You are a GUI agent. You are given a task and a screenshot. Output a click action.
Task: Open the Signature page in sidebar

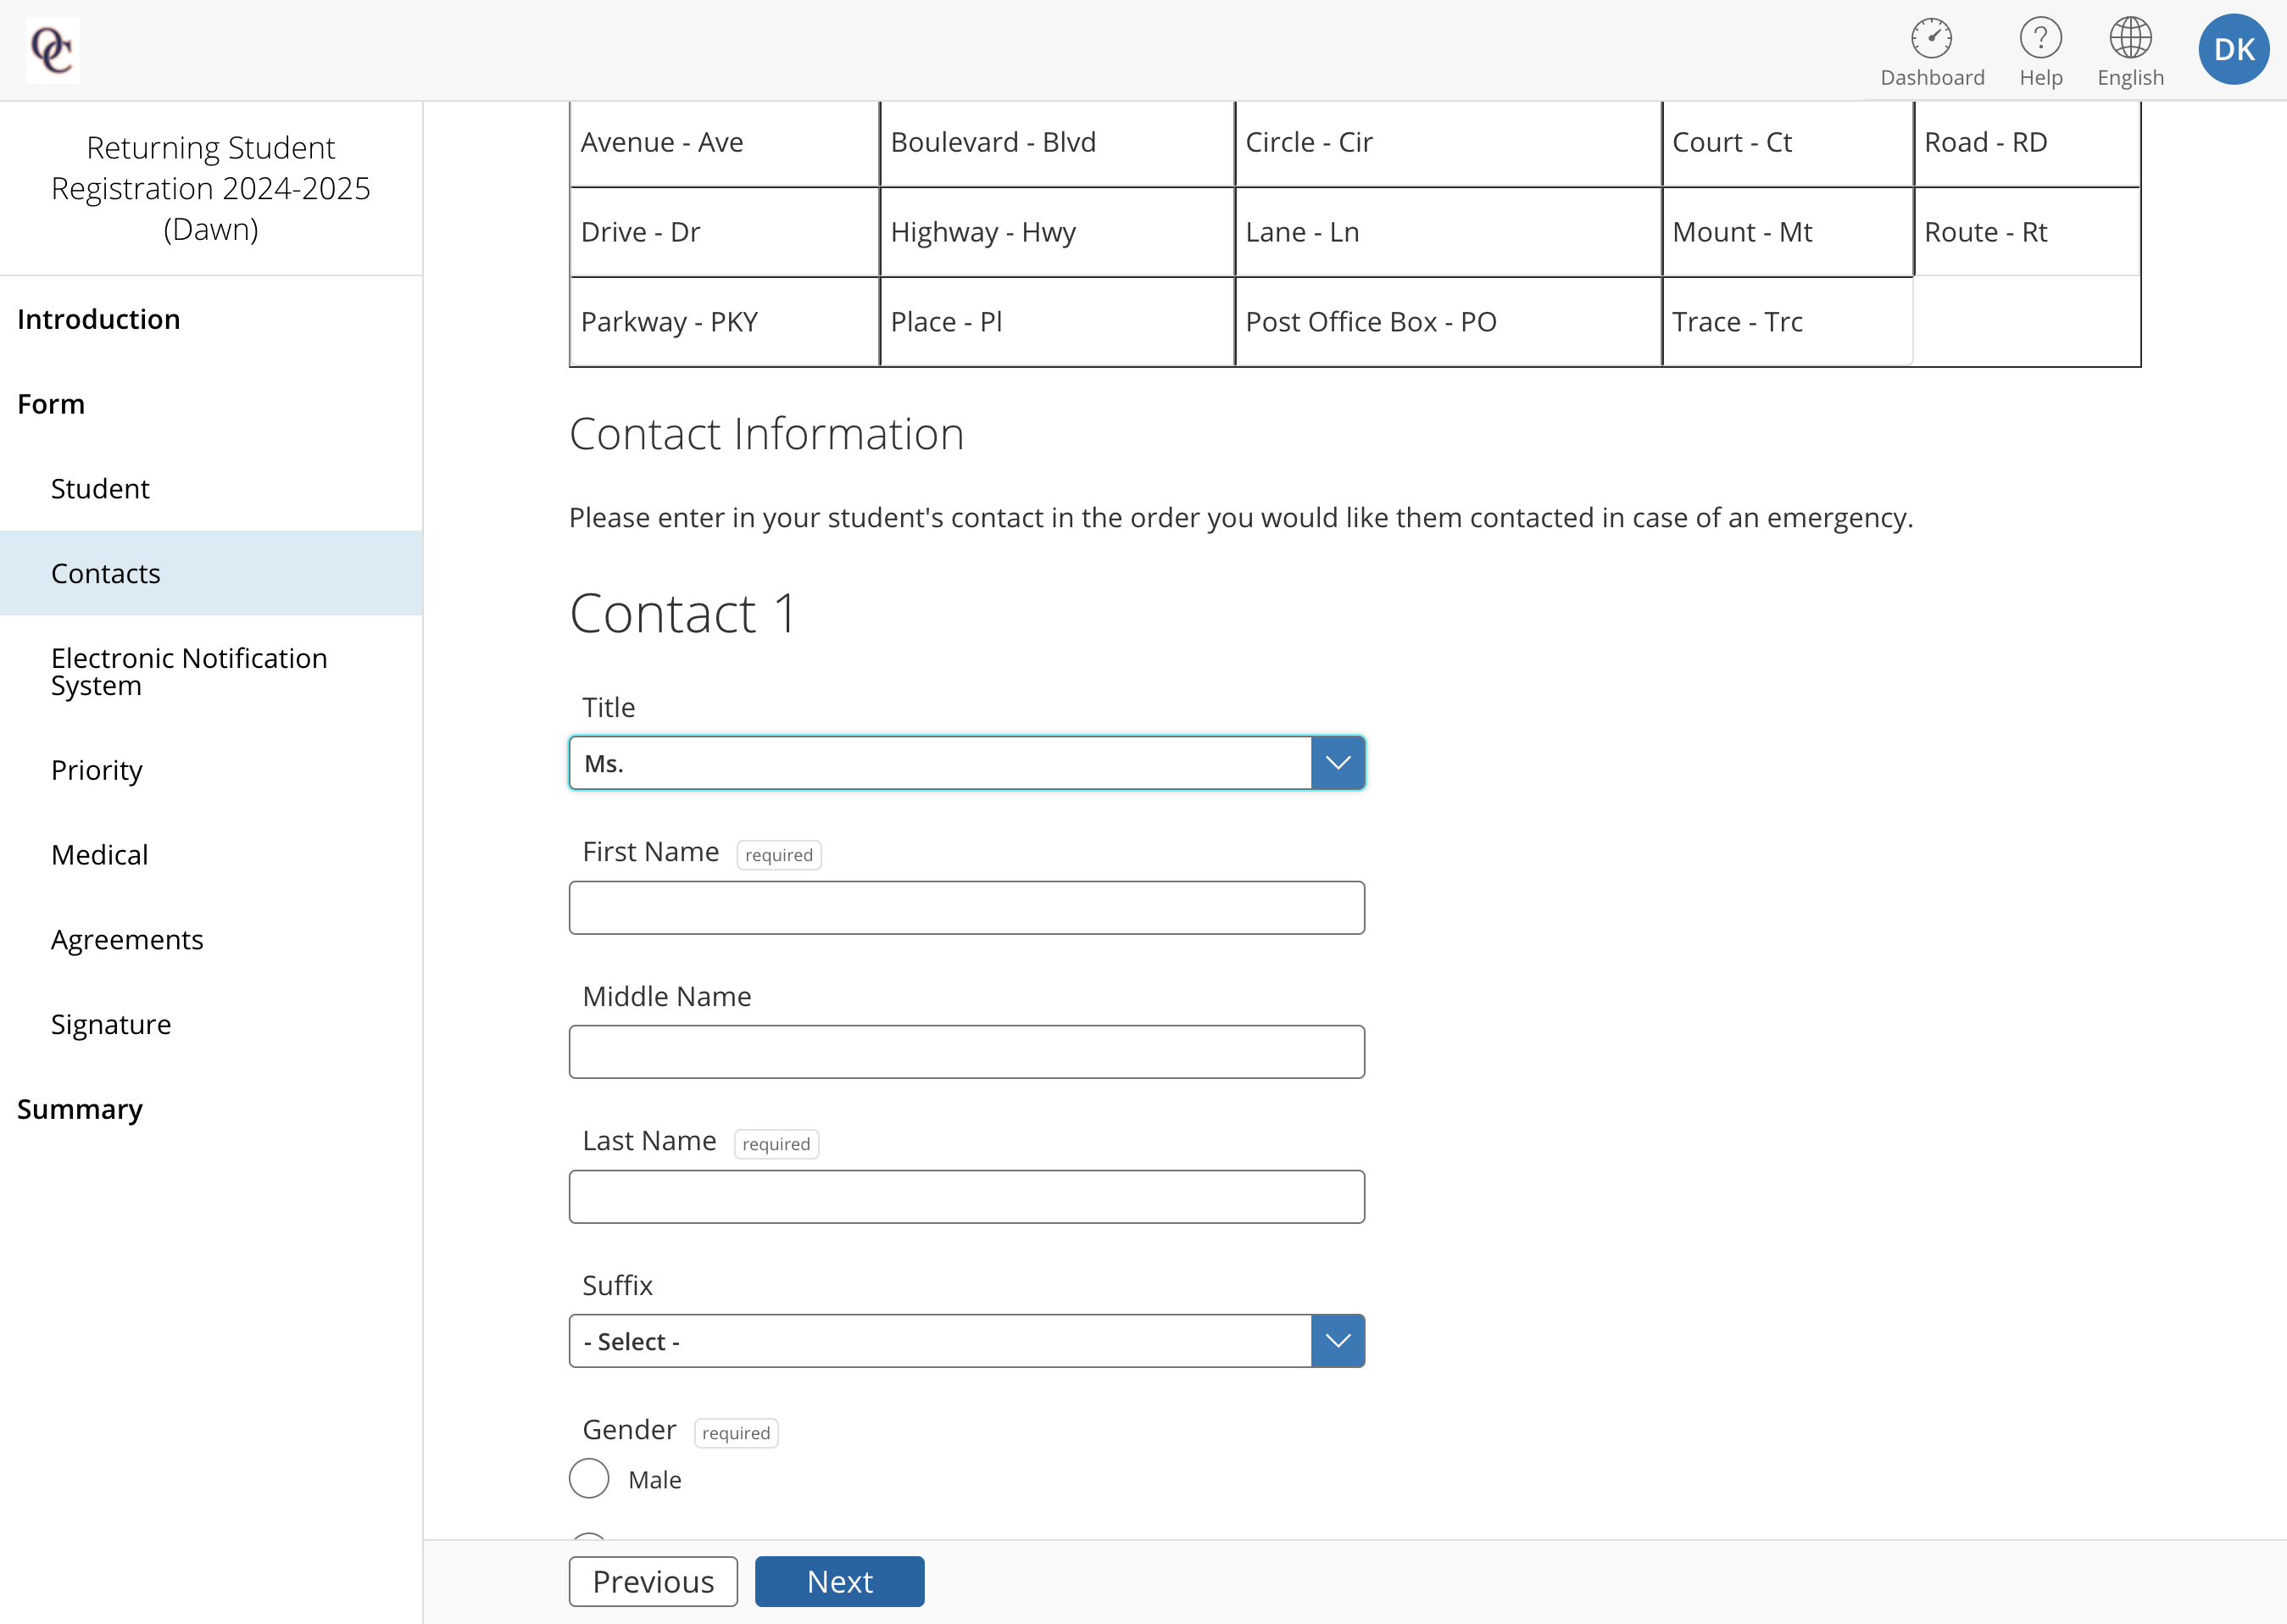pos(111,1024)
